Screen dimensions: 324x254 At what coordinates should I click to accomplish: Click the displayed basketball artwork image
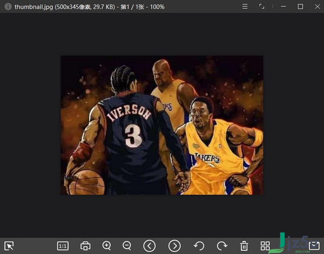coord(162,125)
